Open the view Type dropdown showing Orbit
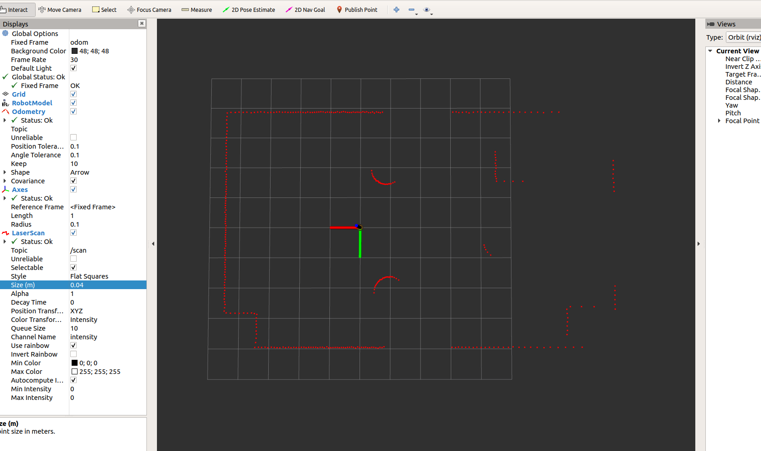 tap(744, 37)
